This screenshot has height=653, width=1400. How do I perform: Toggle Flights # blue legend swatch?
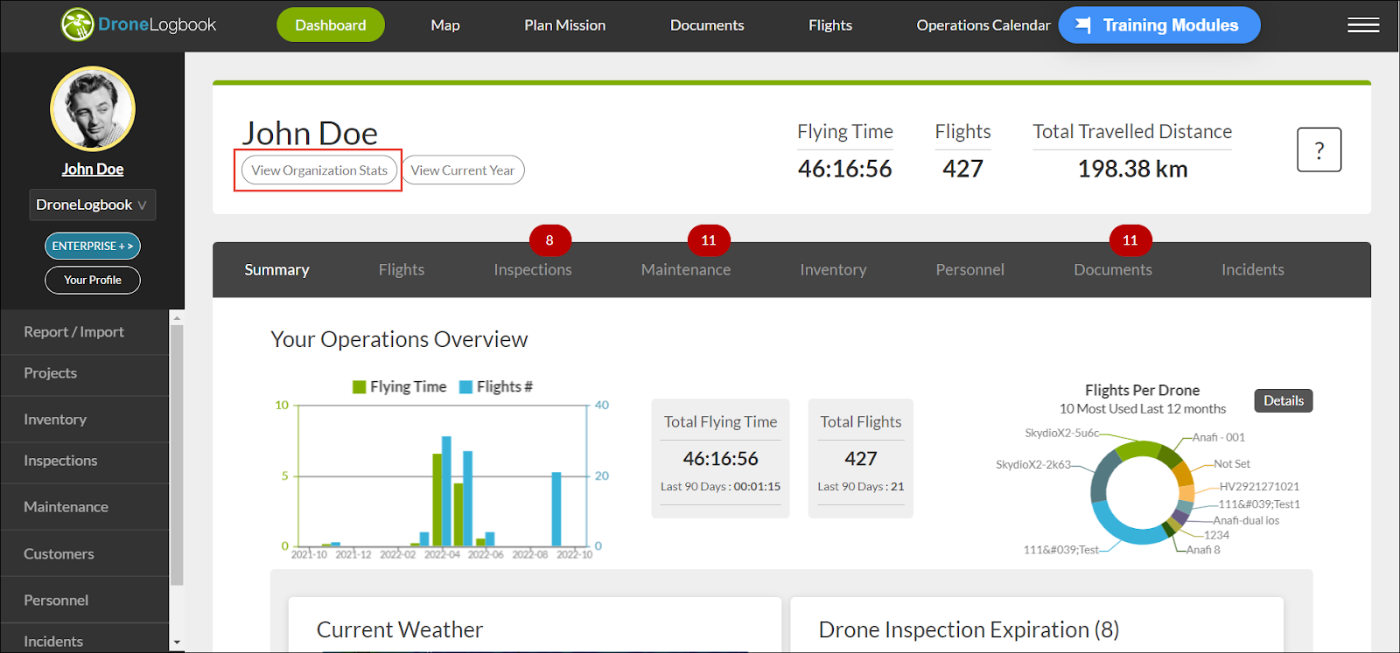[465, 387]
